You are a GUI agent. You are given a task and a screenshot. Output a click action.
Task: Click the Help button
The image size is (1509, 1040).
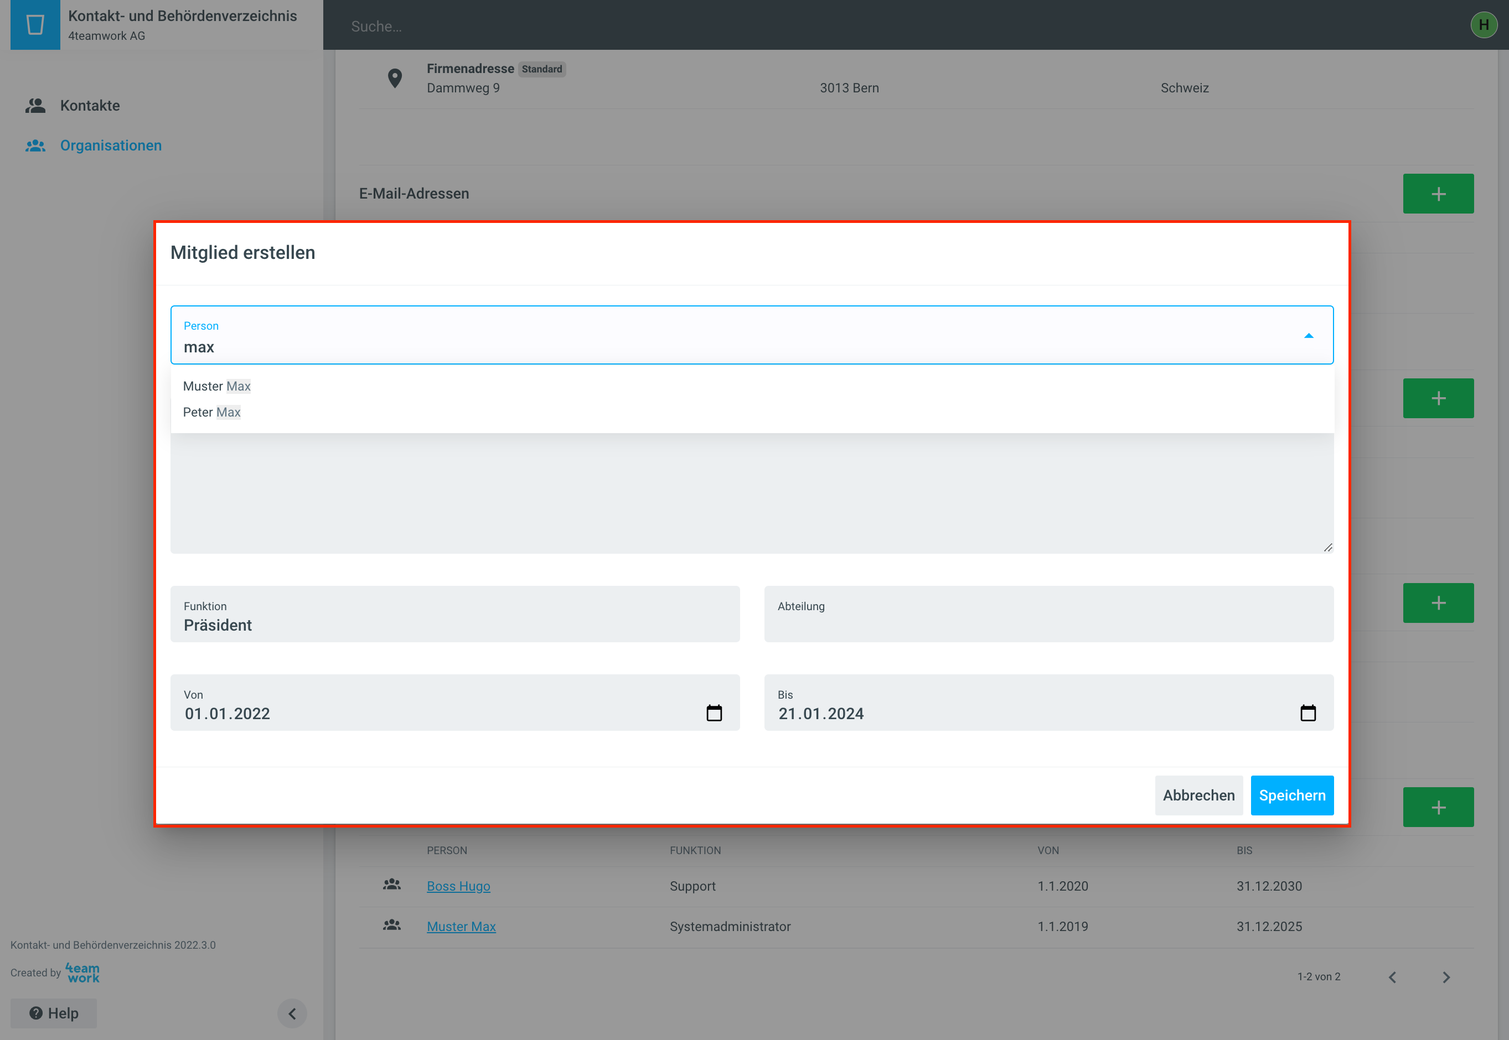(x=54, y=1013)
